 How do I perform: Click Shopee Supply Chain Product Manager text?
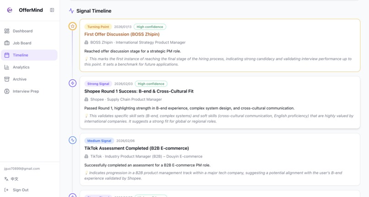(126, 99)
